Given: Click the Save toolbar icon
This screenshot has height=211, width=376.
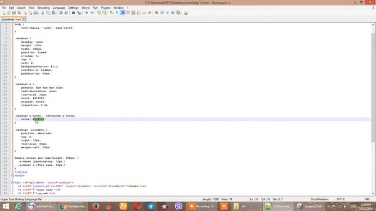Looking at the screenshot, I should [14, 13].
